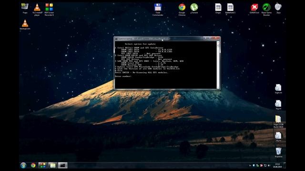This screenshot has height=171, width=305.
Task: Open the Fraps 3.5.99 Build folder
Action: [278, 122]
